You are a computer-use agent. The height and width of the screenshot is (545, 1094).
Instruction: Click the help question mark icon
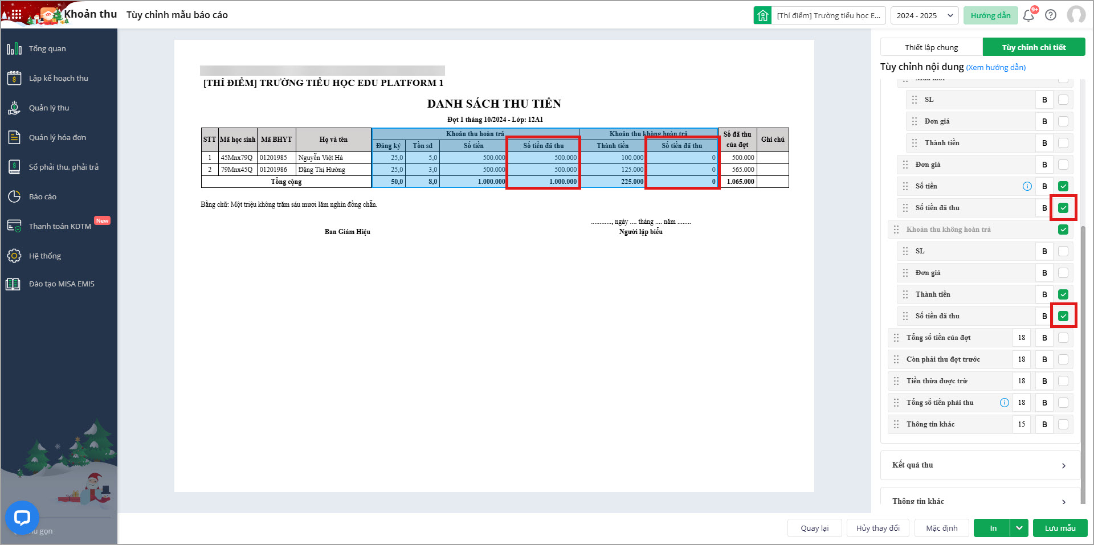click(x=1051, y=15)
